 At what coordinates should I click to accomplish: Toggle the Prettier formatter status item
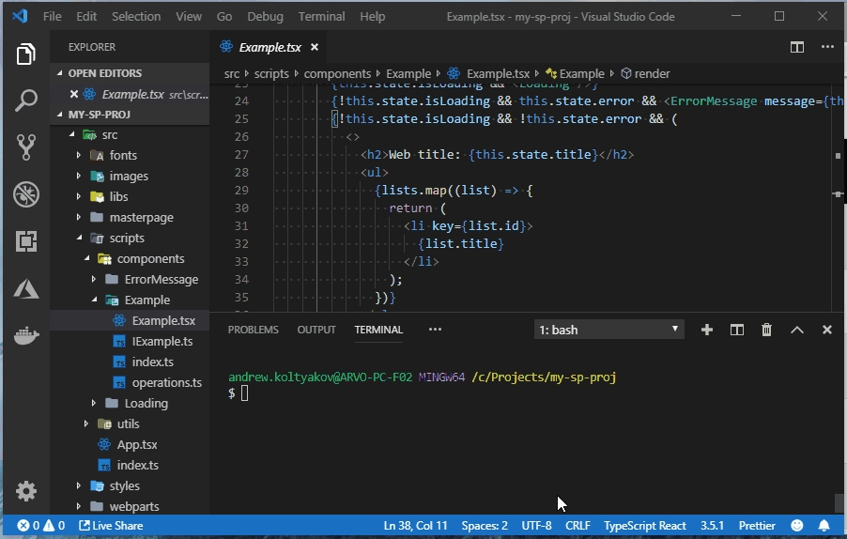pyautogui.click(x=757, y=526)
